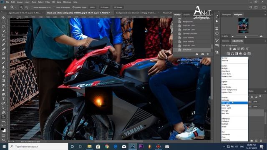Enable Resize Windows to Fit checkbox
Image resolution: width=267 pixels, height=150 pixels.
click(x=32, y=7)
